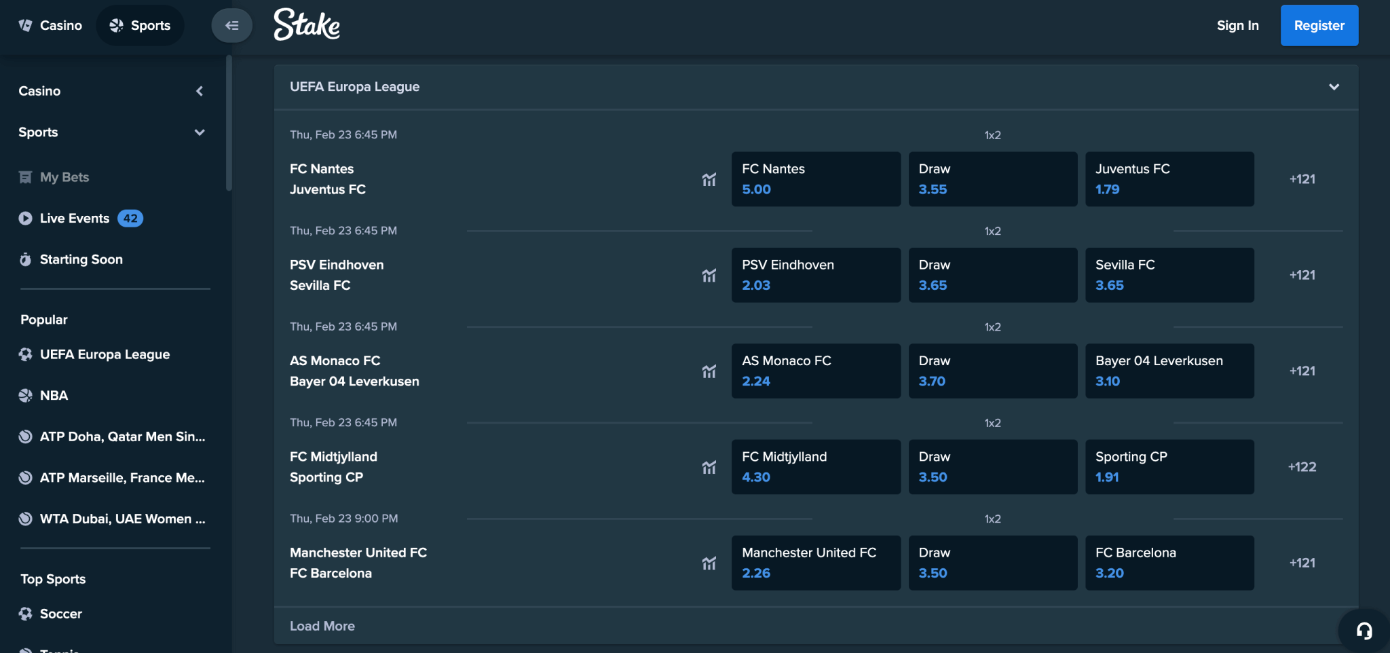This screenshot has height=653, width=1390.
Task: Select UEFA Europa League in Popular
Action: [x=94, y=354]
